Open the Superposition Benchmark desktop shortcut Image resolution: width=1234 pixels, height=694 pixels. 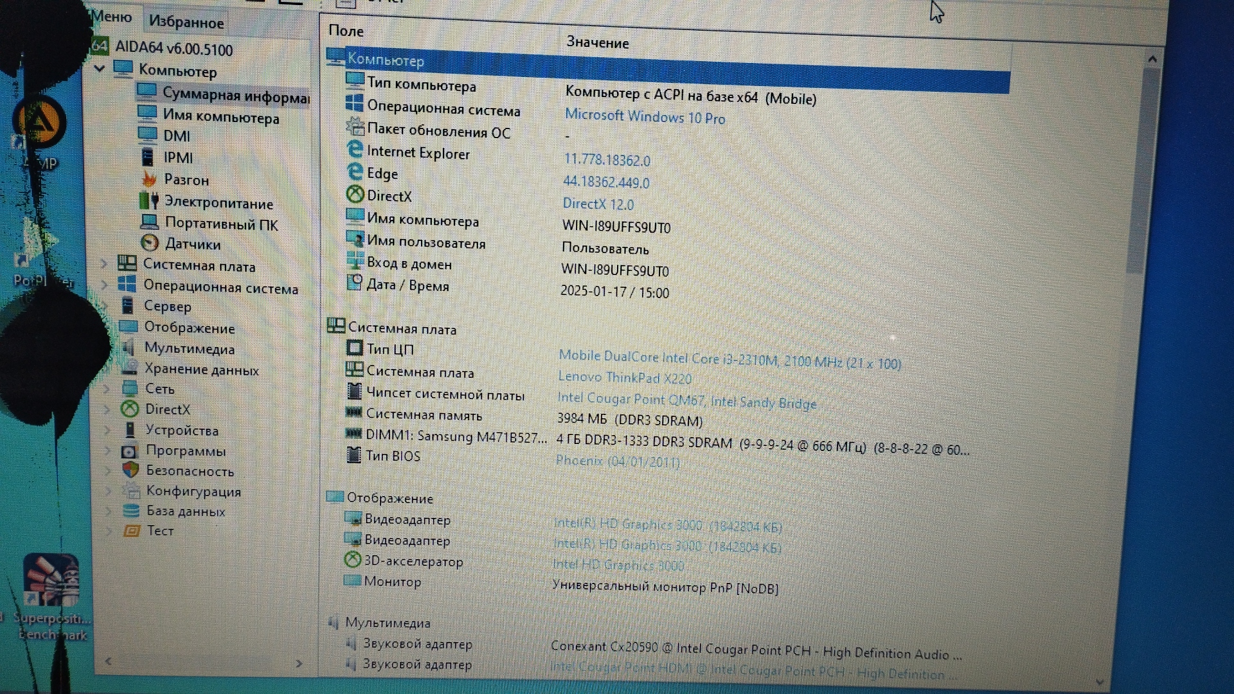(51, 598)
